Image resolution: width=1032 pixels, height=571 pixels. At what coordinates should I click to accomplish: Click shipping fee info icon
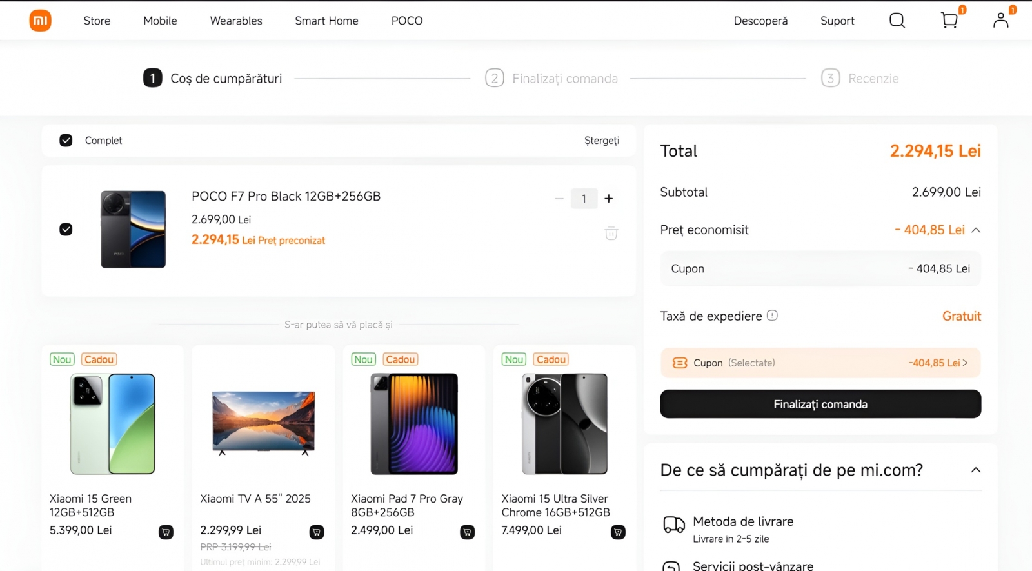(x=772, y=316)
